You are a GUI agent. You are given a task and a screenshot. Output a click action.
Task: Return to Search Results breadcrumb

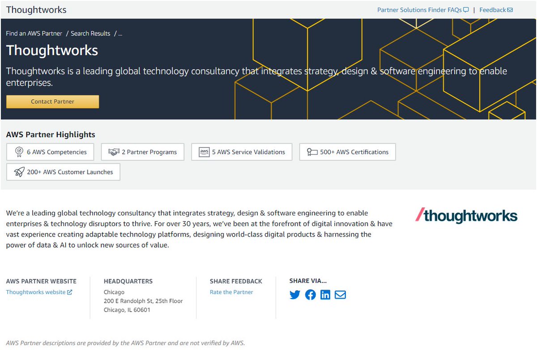click(x=90, y=34)
